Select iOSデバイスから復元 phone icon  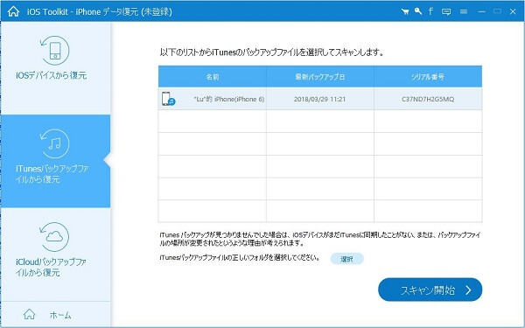pyautogui.click(x=54, y=51)
